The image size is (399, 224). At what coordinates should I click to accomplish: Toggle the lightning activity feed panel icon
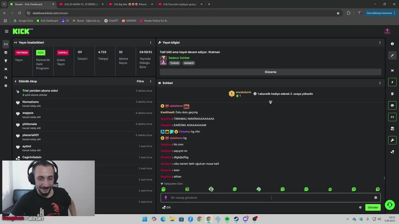(392, 82)
